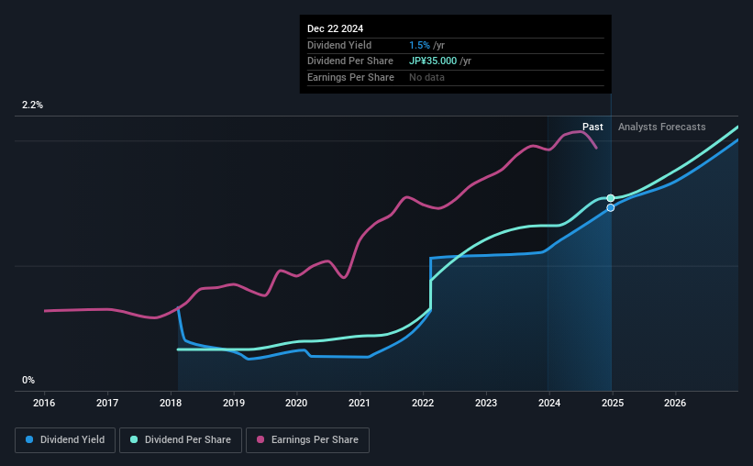Click the 2022 x-axis year label
Screen dimensions: 753x466
[423, 403]
